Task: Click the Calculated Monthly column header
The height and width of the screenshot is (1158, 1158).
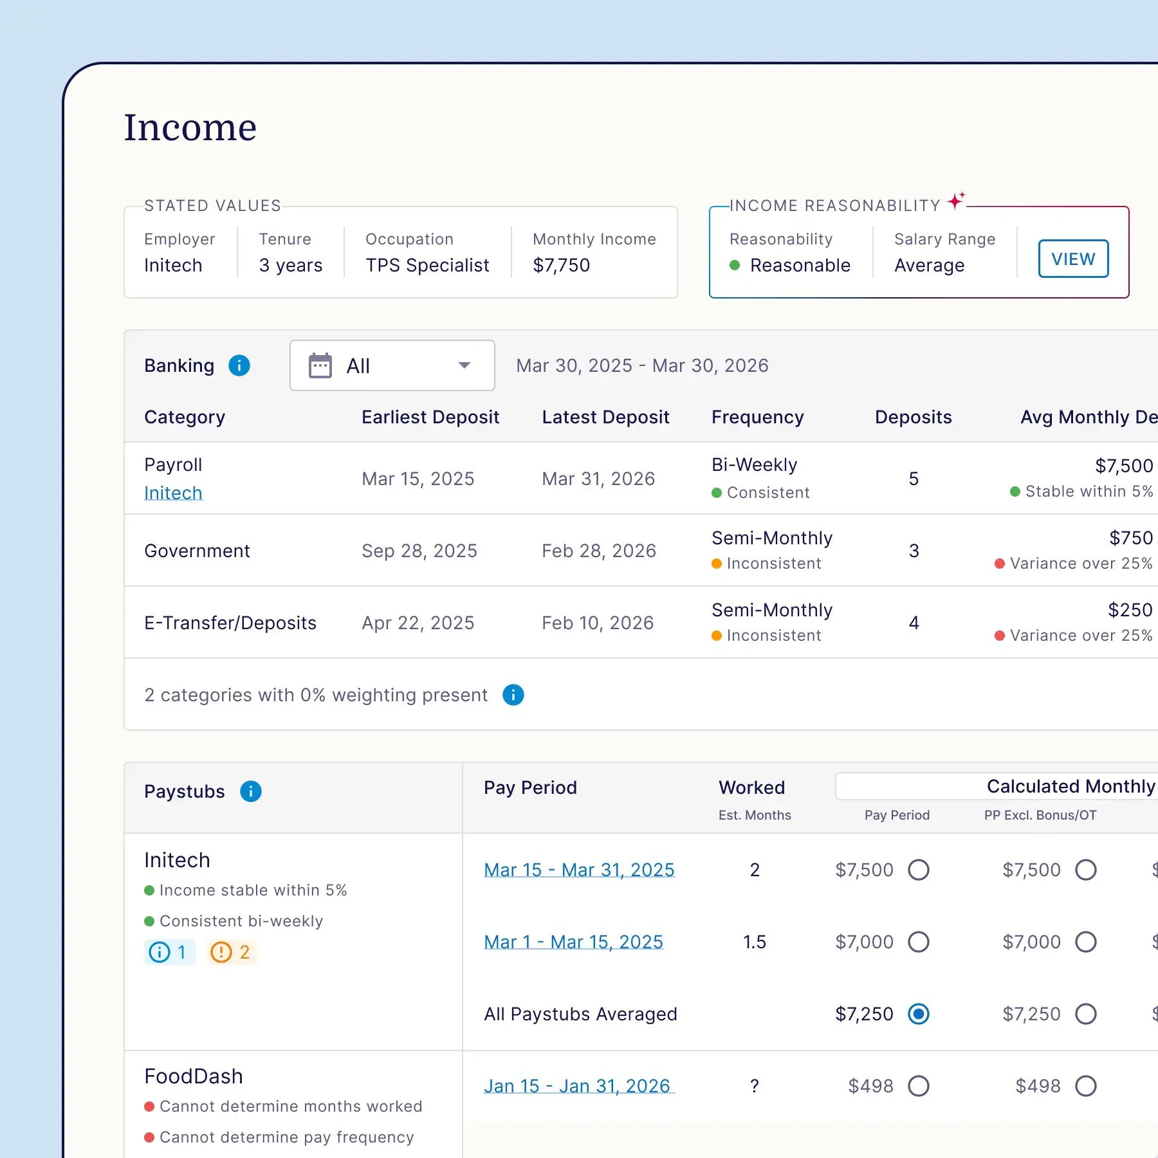Action: pos(1070,786)
